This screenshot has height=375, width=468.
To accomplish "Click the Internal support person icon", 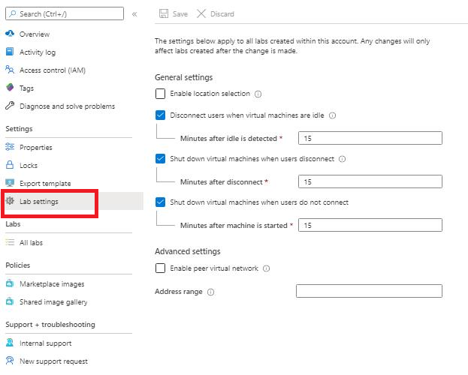I will click(10, 343).
